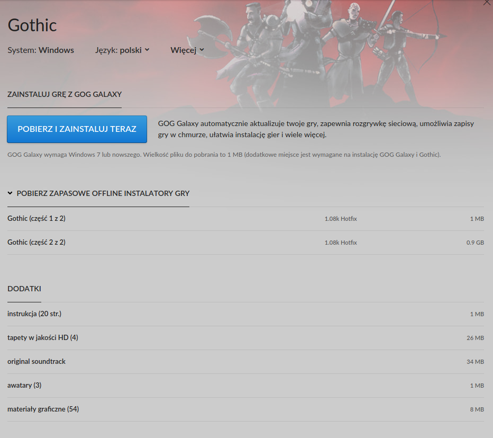Click the GOG Galaxy Windows 7 requirement note
Image resolution: width=493 pixels, height=438 pixels.
[x=224, y=155]
